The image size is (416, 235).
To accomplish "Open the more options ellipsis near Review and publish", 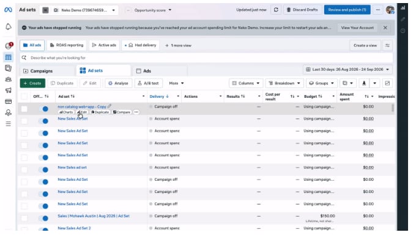I will (378, 10).
